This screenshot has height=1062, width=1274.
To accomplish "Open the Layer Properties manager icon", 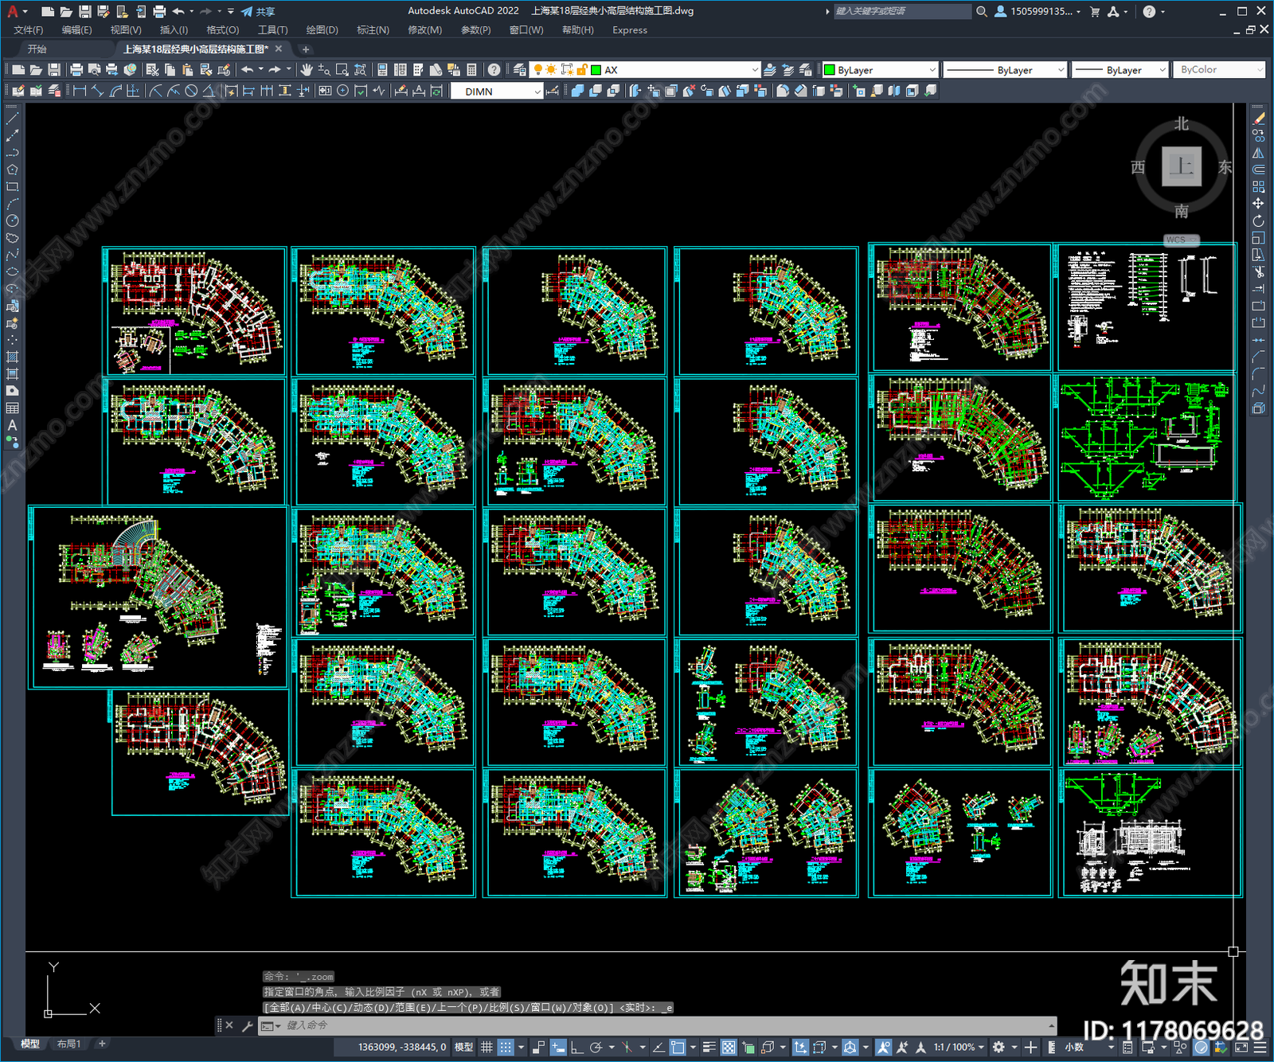I will (520, 70).
